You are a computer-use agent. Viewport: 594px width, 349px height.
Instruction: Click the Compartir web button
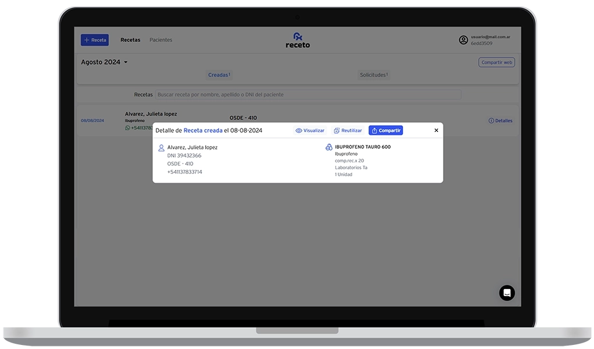497,62
